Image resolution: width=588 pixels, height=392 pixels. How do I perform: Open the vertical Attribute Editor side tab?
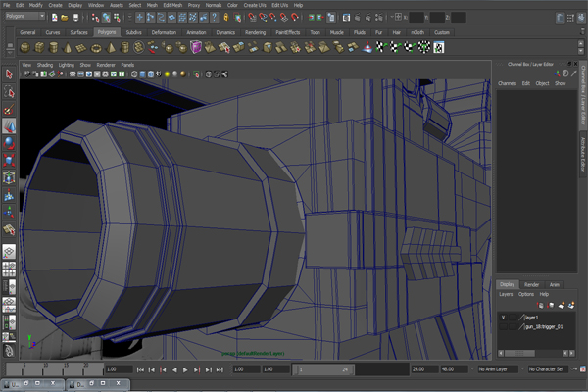pos(583,154)
